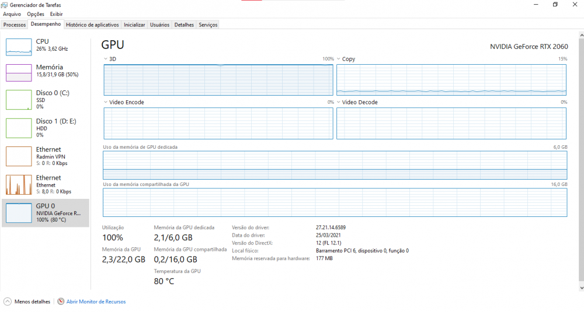584x312 pixels.
Task: Open the Opções menu
Action: pos(36,13)
